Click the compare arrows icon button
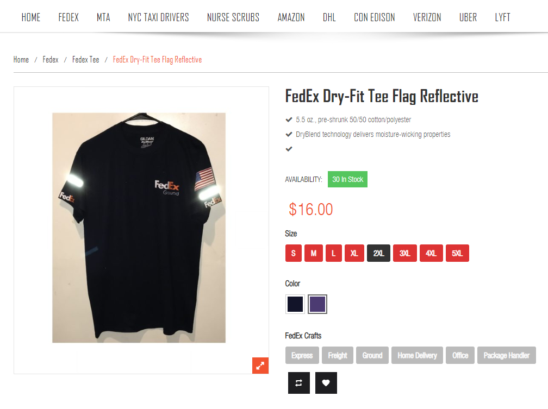The height and width of the screenshot is (409, 548). (x=299, y=383)
